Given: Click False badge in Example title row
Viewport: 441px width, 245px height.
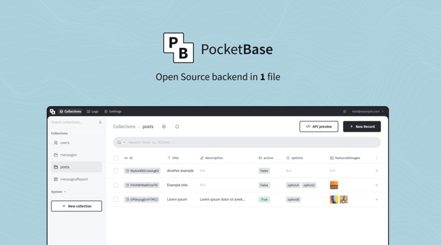Looking at the screenshot, I should (x=264, y=185).
